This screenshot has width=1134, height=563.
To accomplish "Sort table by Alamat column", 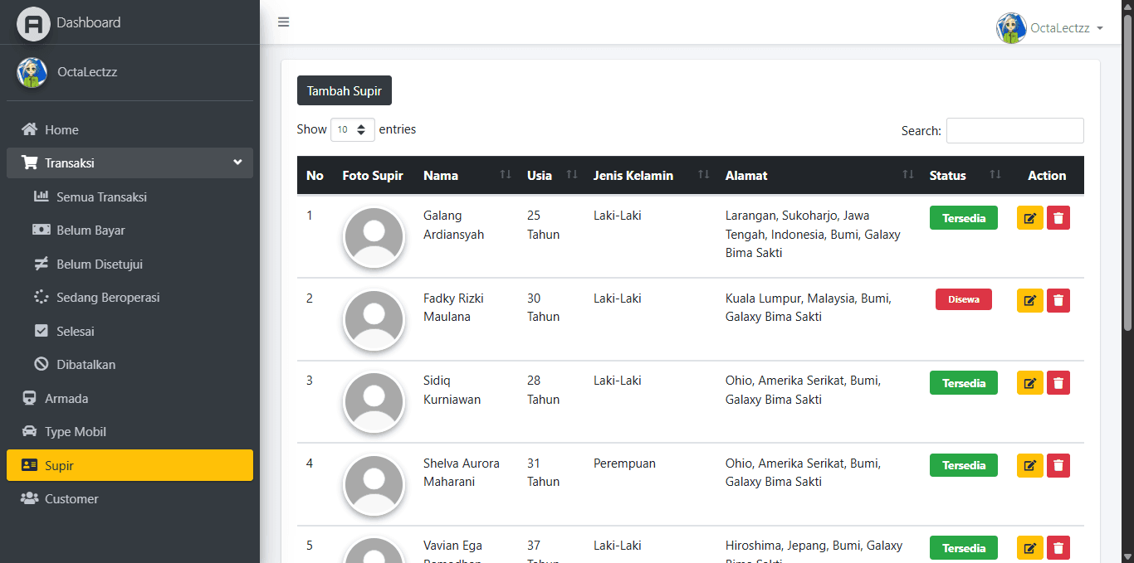I will point(818,175).
